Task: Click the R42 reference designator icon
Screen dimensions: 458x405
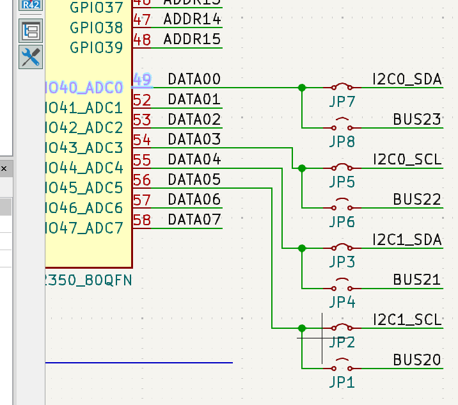Action: pyautogui.click(x=30, y=5)
